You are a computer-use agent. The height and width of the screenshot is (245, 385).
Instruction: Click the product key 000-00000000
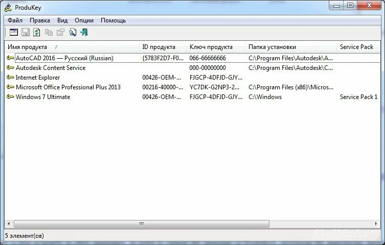click(208, 68)
